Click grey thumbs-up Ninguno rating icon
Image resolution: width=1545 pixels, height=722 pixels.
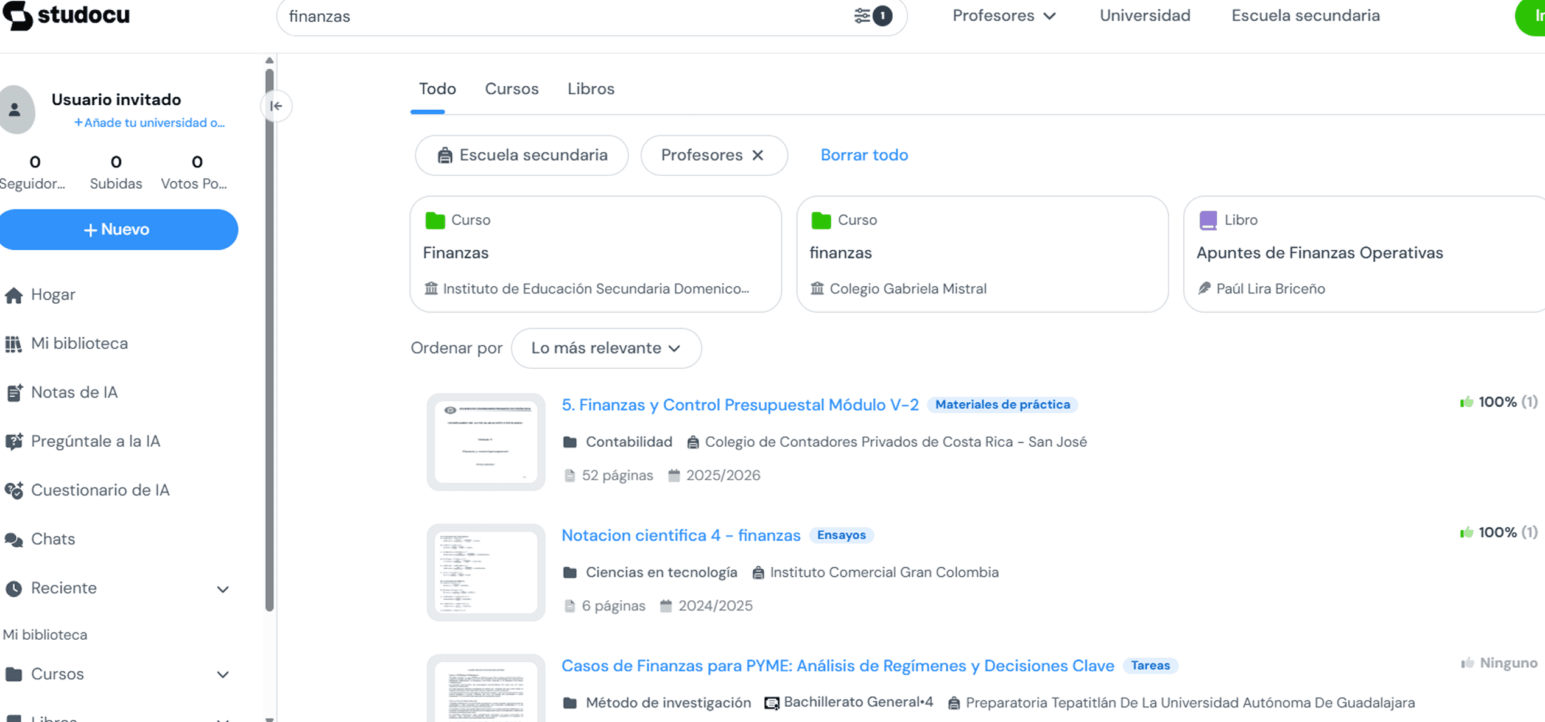1468,663
